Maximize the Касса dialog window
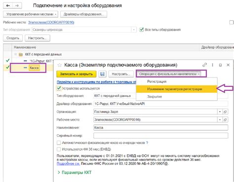The width and height of the screenshot is (234, 182). [x=220, y=65]
